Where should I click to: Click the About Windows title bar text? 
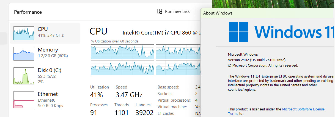coord(218,13)
